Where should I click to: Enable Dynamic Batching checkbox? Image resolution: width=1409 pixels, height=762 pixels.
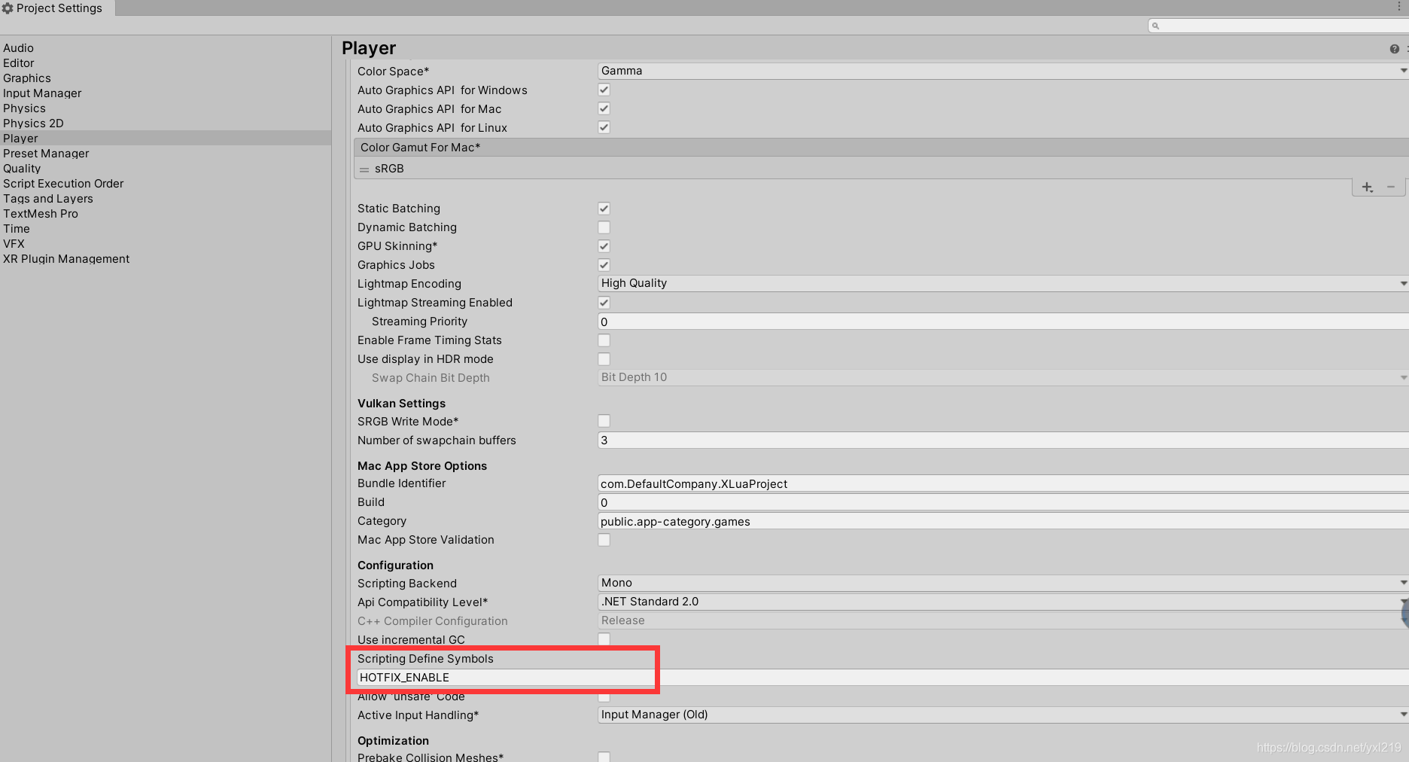[604, 227]
